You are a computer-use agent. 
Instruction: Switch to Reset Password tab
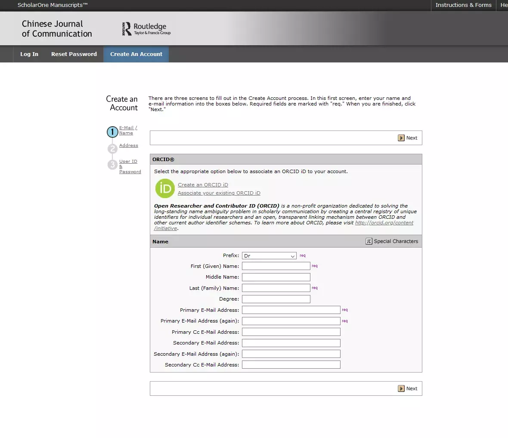tap(74, 54)
